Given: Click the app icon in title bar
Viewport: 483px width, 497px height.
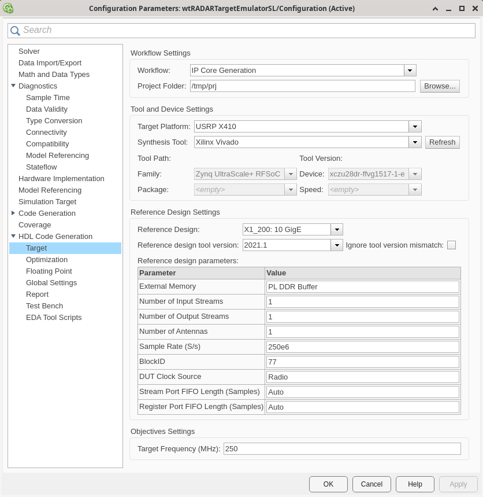Looking at the screenshot, I should coord(8,8).
